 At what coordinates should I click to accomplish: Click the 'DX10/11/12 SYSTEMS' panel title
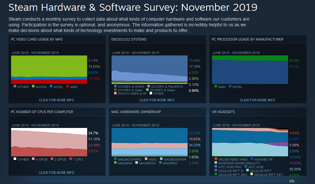click(129, 39)
